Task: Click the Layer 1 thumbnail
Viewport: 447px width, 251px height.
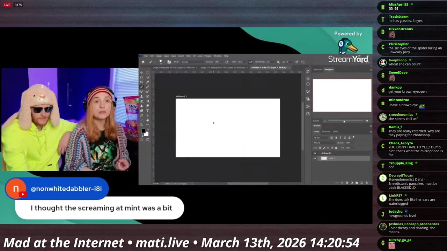Action: point(324,158)
